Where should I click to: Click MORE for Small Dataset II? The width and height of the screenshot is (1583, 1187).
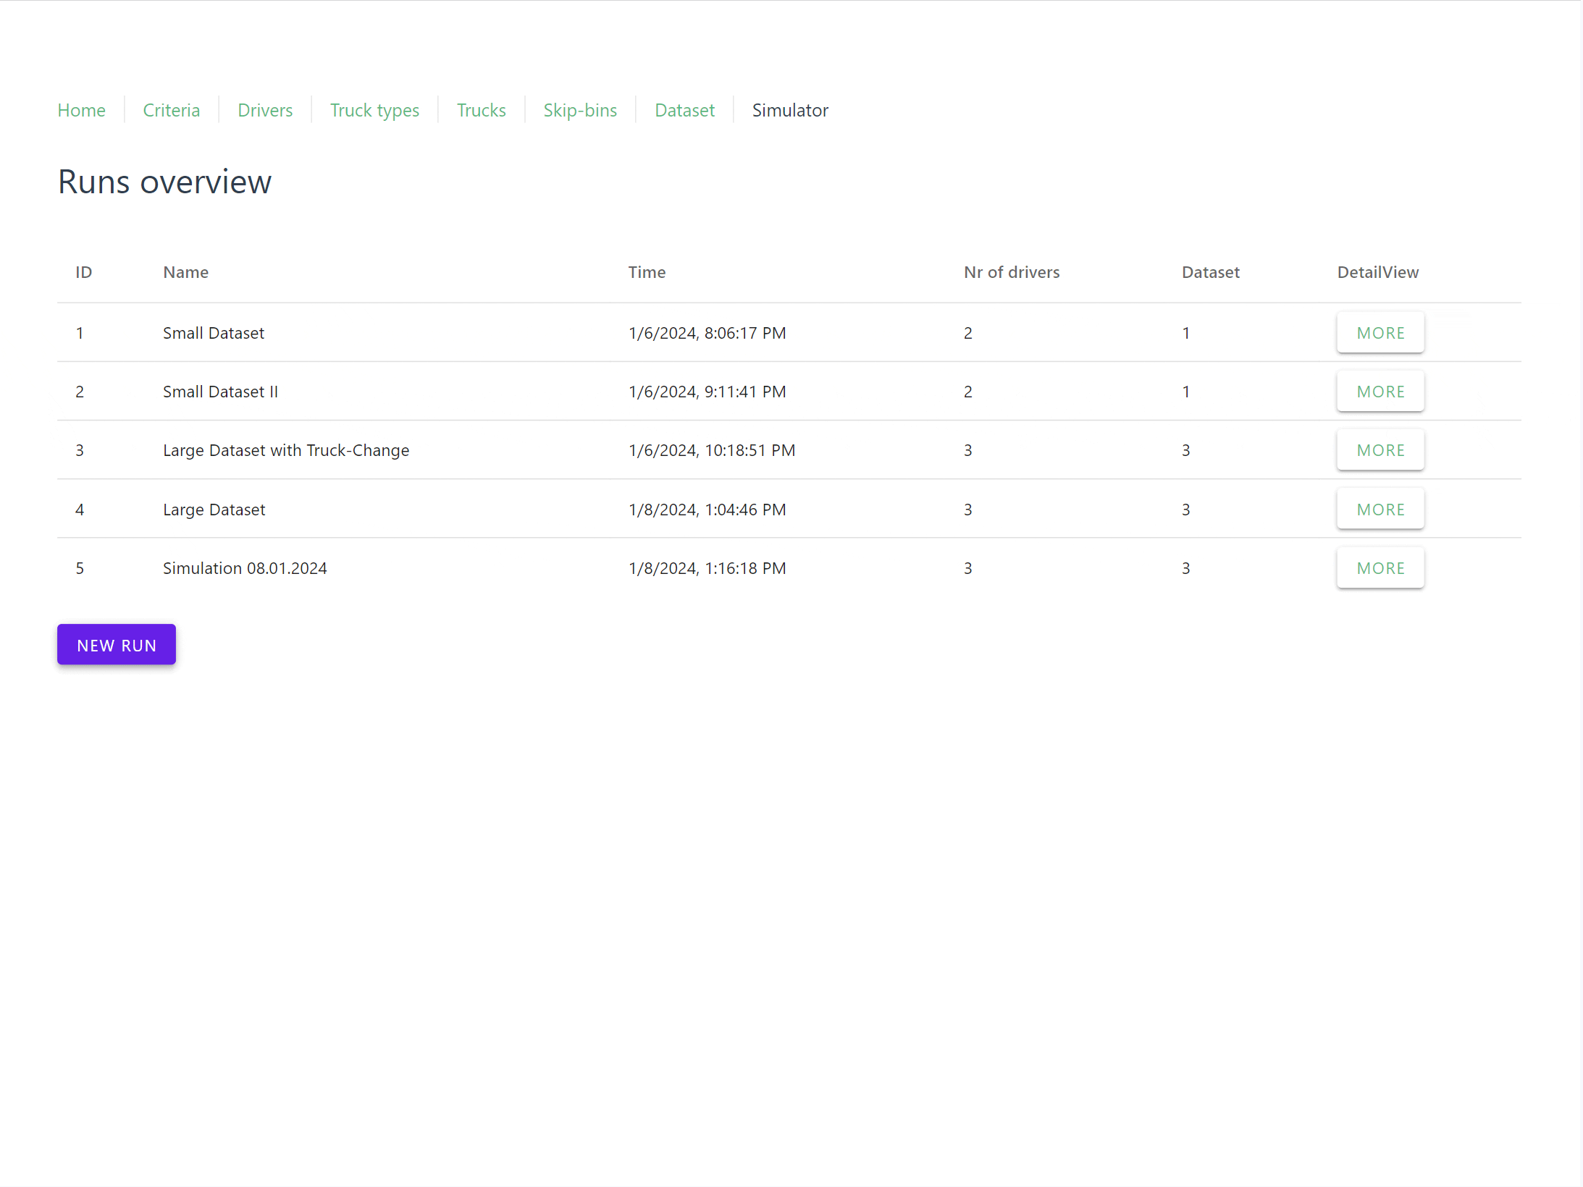(x=1380, y=391)
